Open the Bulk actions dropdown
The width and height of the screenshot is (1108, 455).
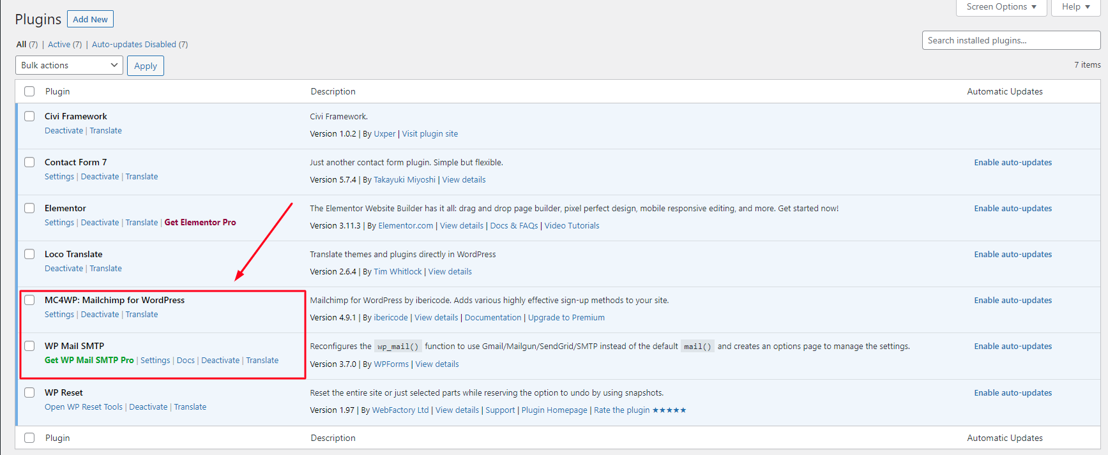[69, 65]
